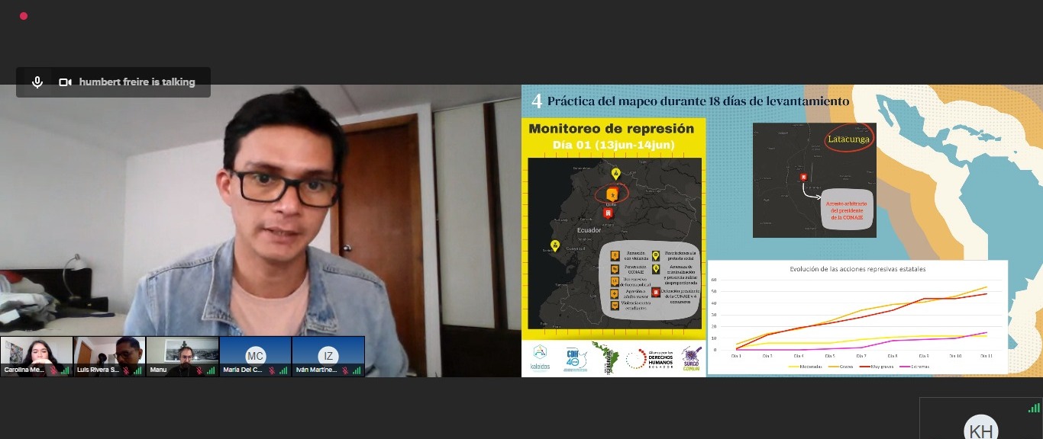Click the "María Del C..." name label

coord(243,370)
